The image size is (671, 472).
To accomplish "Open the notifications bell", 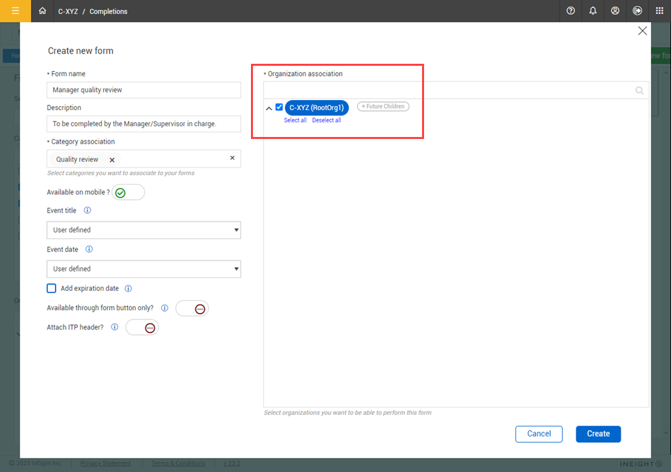I will 592,11.
